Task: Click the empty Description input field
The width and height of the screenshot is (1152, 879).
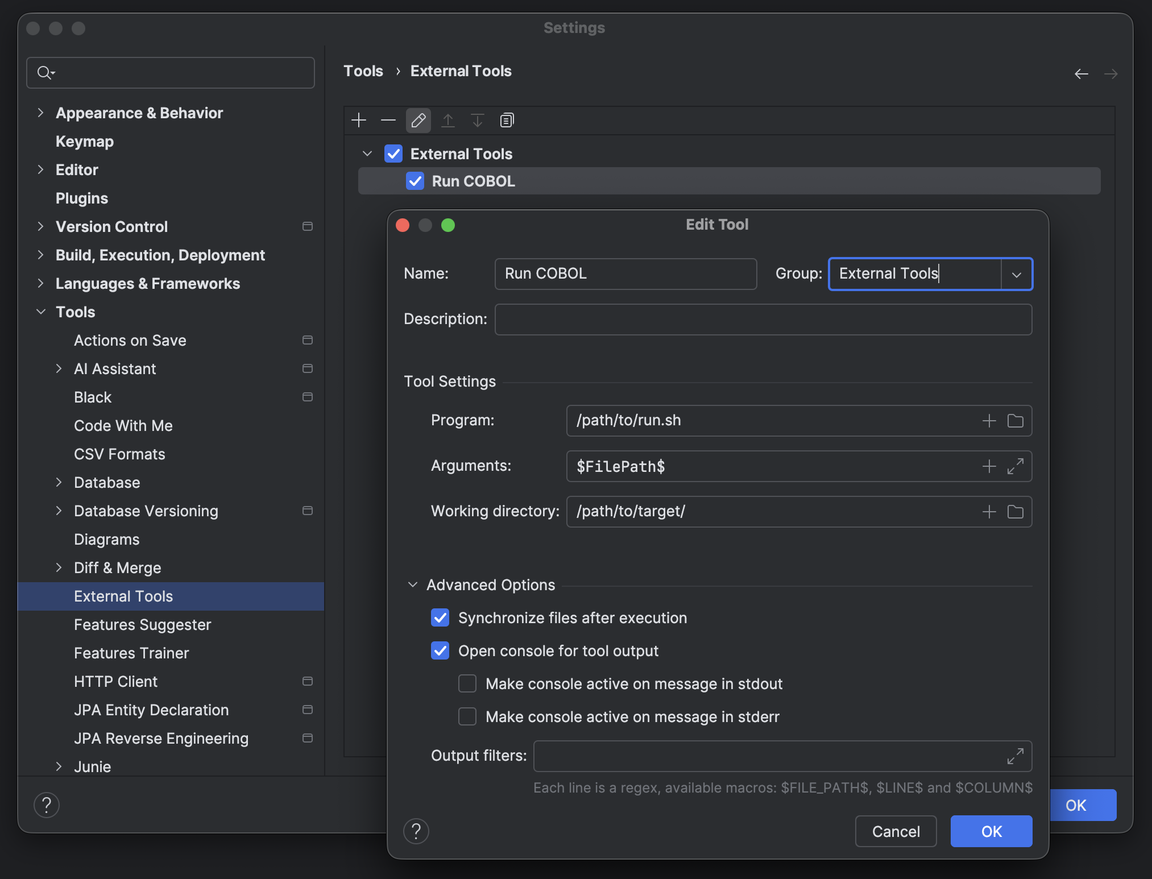Action: tap(762, 319)
